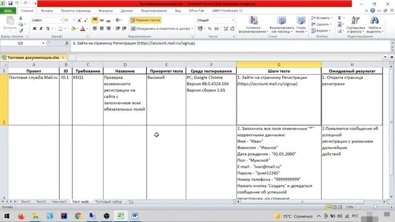Image resolution: width=395 pixels, height=222 pixels.
Task: Click the insert function fx icon
Action: point(67,43)
